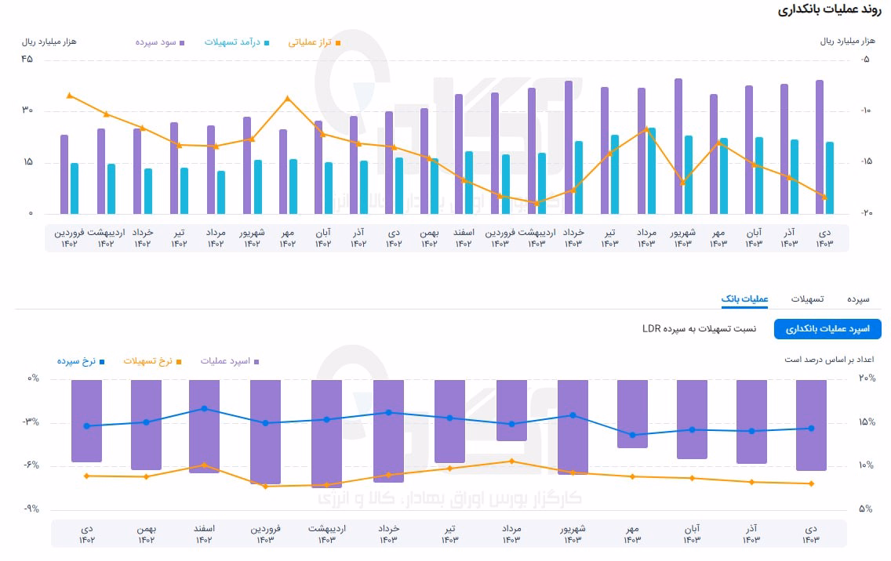Click the اعداد بر اساس درصد است note
891x561 pixels.
(x=829, y=360)
